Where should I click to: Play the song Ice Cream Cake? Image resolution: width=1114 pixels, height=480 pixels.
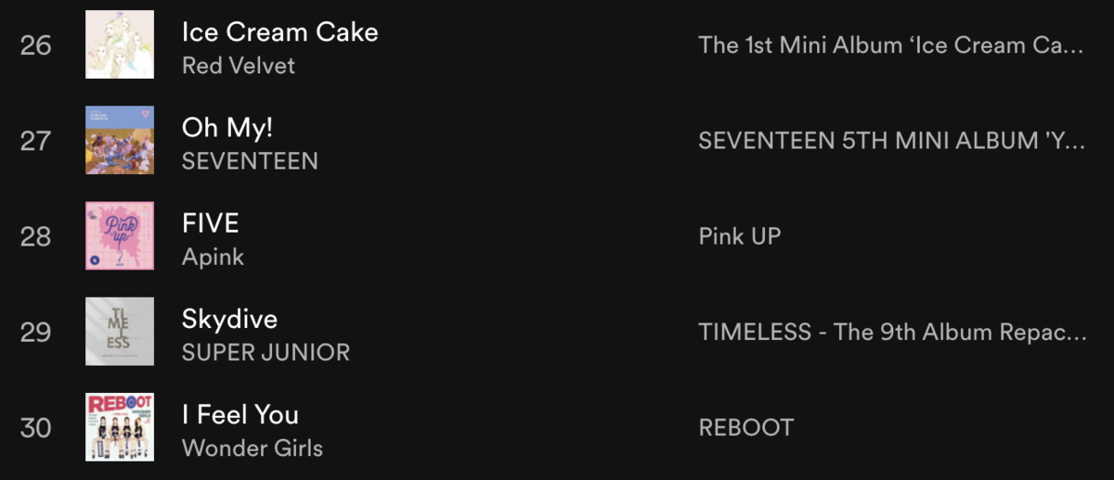pyautogui.click(x=280, y=32)
